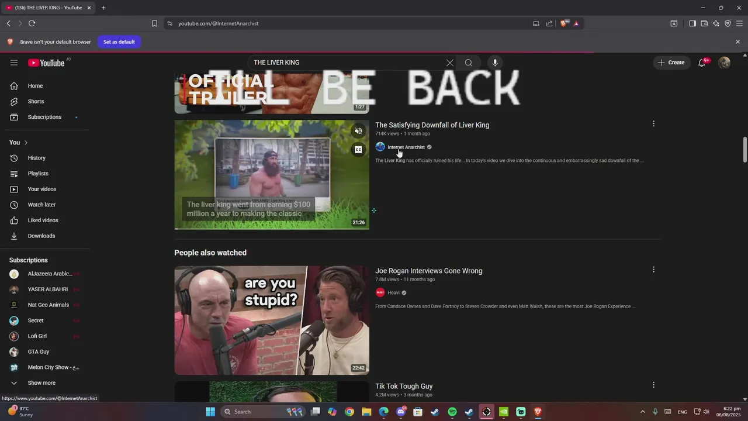Screen dimensions: 748x421
Task: Go back in browser history
Action: point(9,23)
